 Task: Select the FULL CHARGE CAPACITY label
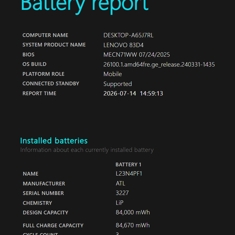click(53, 225)
